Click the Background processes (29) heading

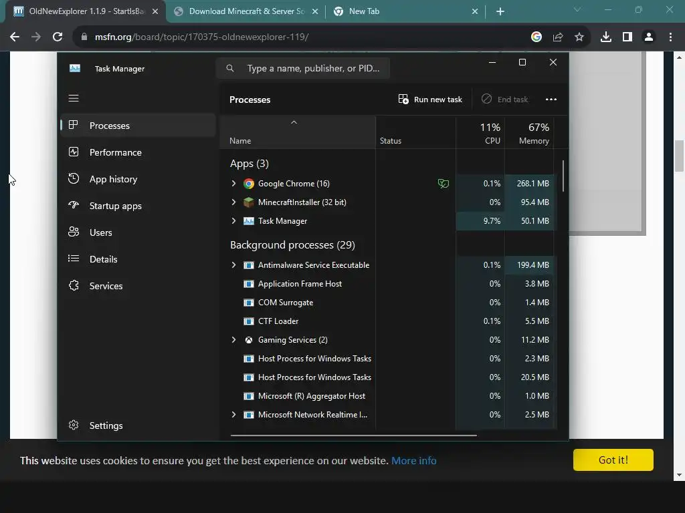click(292, 245)
